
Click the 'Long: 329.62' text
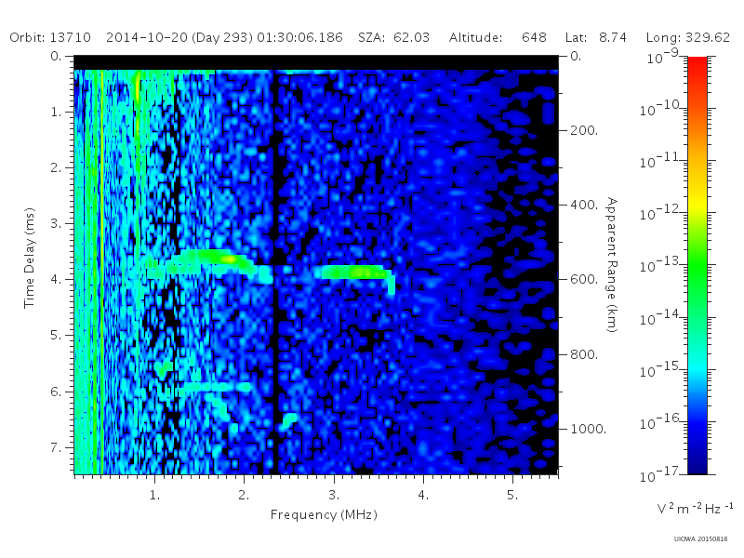pos(688,37)
